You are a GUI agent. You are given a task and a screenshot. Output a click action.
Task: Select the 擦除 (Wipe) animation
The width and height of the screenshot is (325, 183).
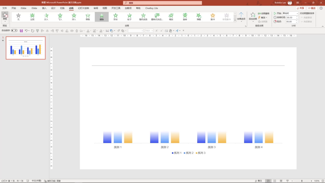(102, 17)
